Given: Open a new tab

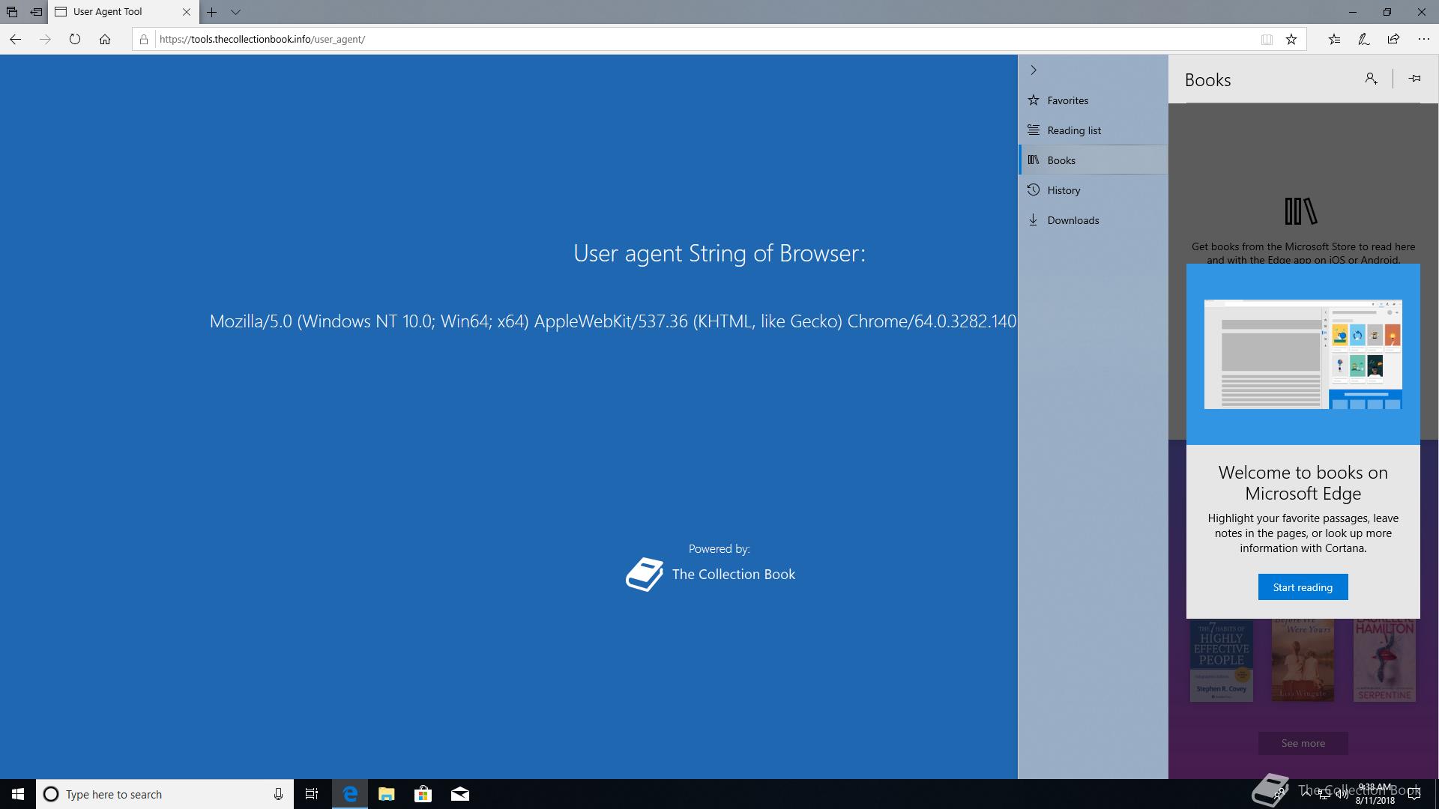Looking at the screenshot, I should pos(212,12).
